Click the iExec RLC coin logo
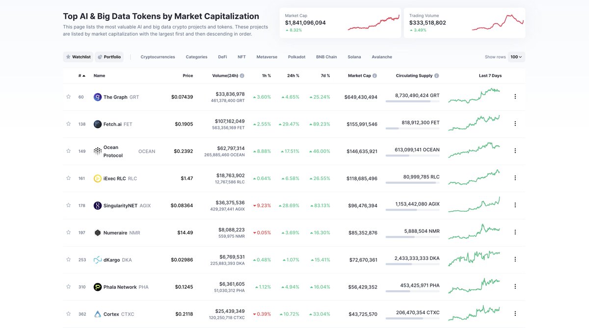This screenshot has height=328, width=589. coord(98,178)
